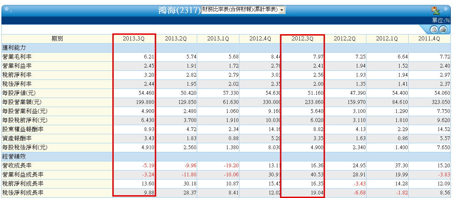Click the 每股淨值(元) row label
Image resolution: width=455 pixels, height=198 pixels.
click(x=19, y=93)
